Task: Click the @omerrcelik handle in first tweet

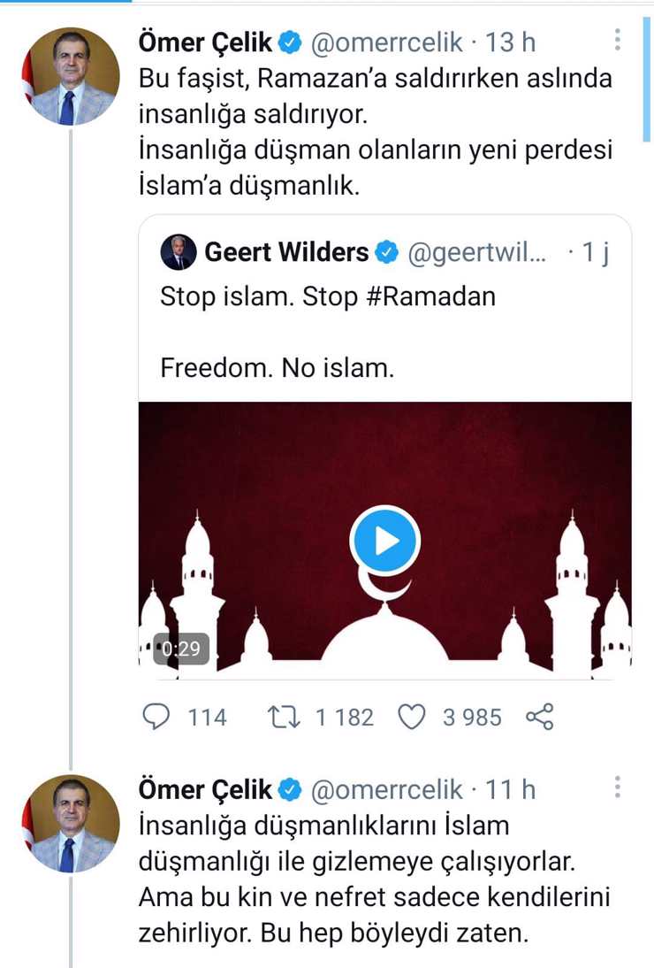Action: click(x=386, y=42)
